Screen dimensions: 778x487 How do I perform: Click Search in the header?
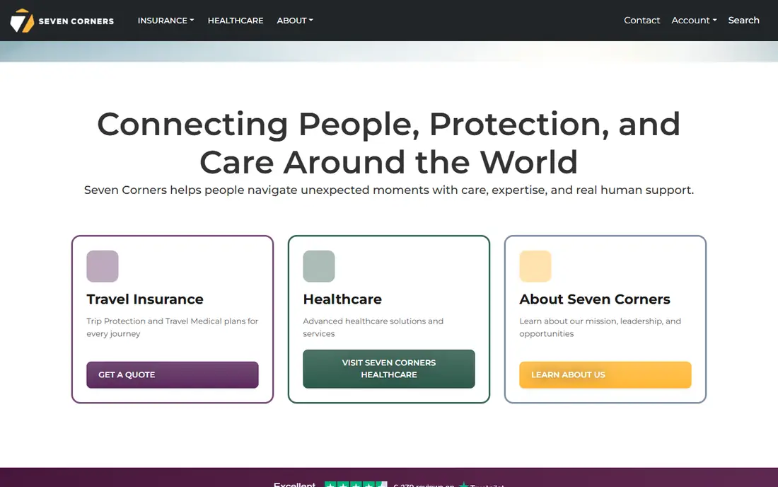click(743, 21)
